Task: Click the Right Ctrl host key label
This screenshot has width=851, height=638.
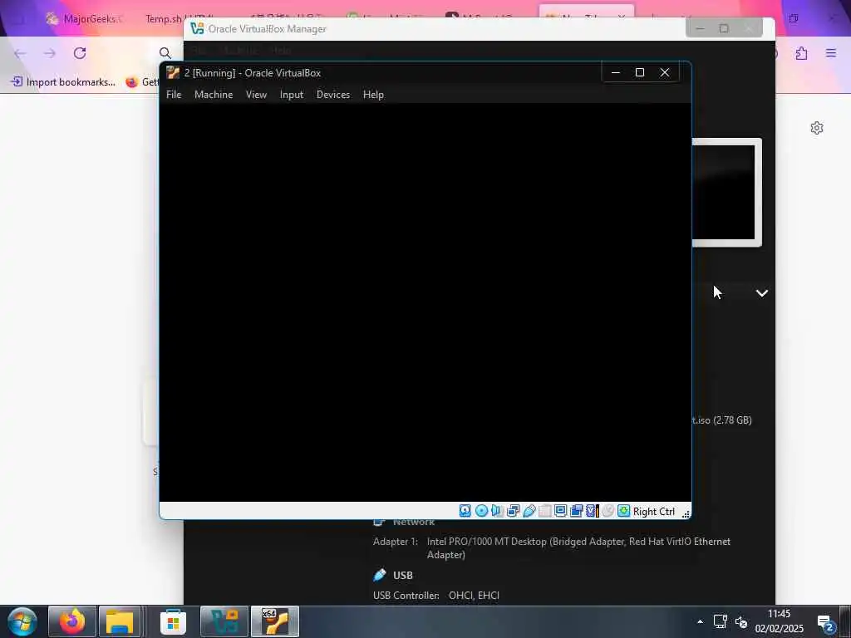Action: [654, 512]
